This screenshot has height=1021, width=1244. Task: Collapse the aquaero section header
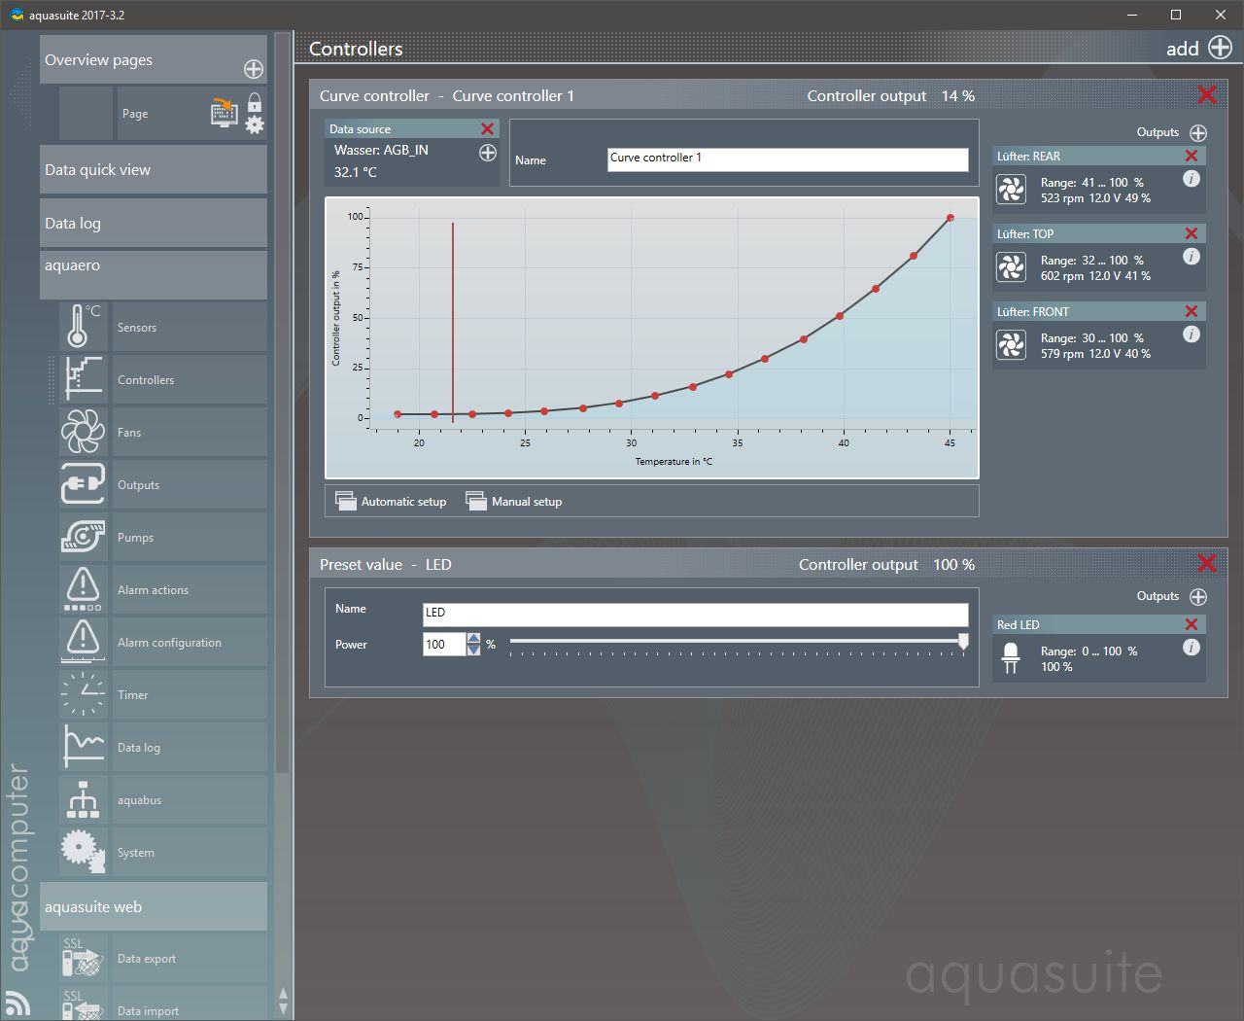coord(154,275)
